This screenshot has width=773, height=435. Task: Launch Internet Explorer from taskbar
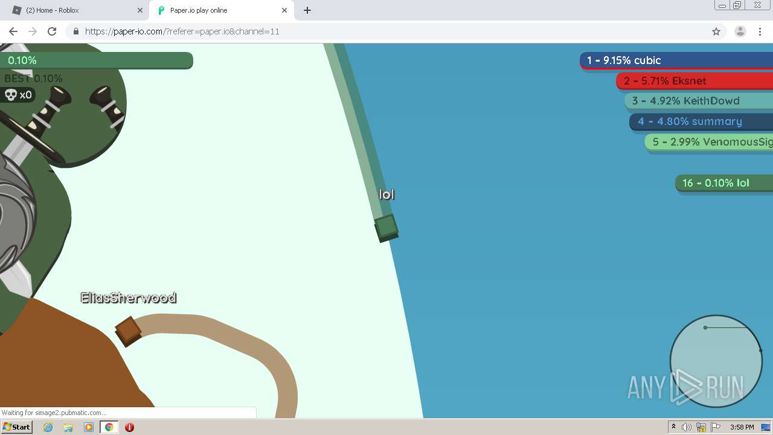pos(48,427)
